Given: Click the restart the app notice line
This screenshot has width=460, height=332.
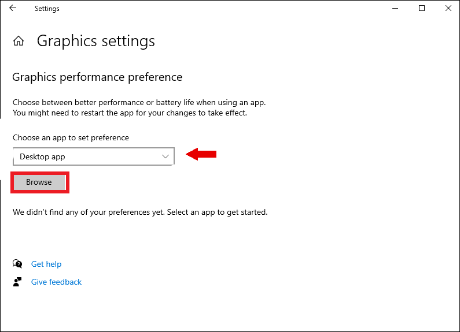Looking at the screenshot, I should tap(130, 113).
